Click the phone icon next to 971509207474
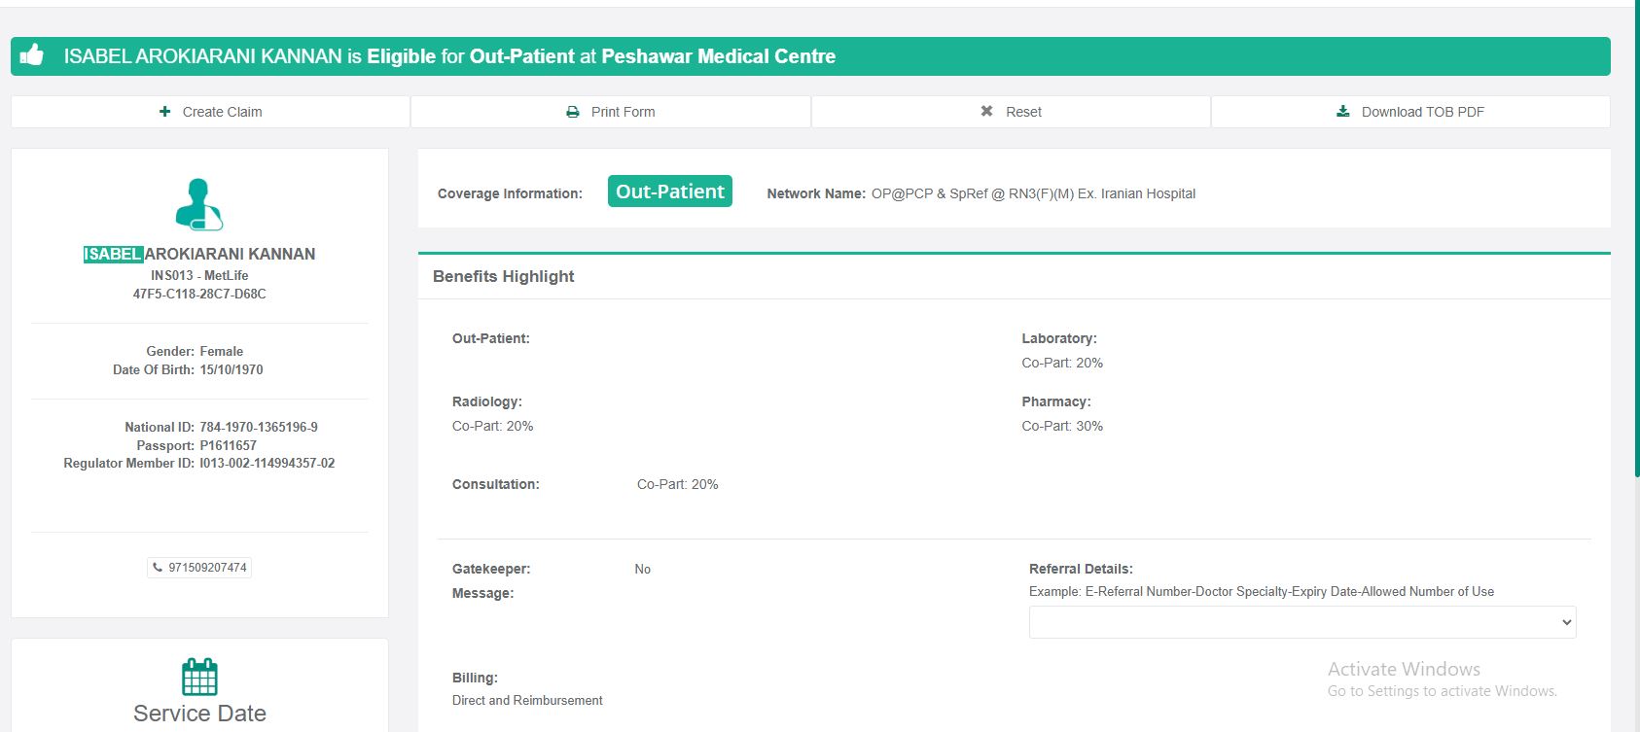This screenshot has width=1640, height=732. click(x=158, y=568)
